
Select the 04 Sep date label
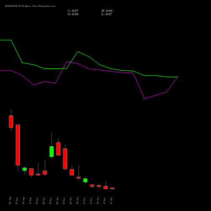point(57,200)
